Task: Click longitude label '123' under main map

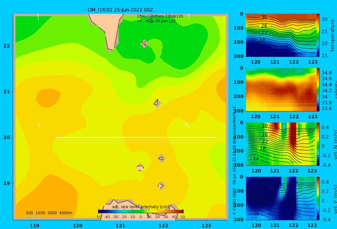Action: click(207, 226)
